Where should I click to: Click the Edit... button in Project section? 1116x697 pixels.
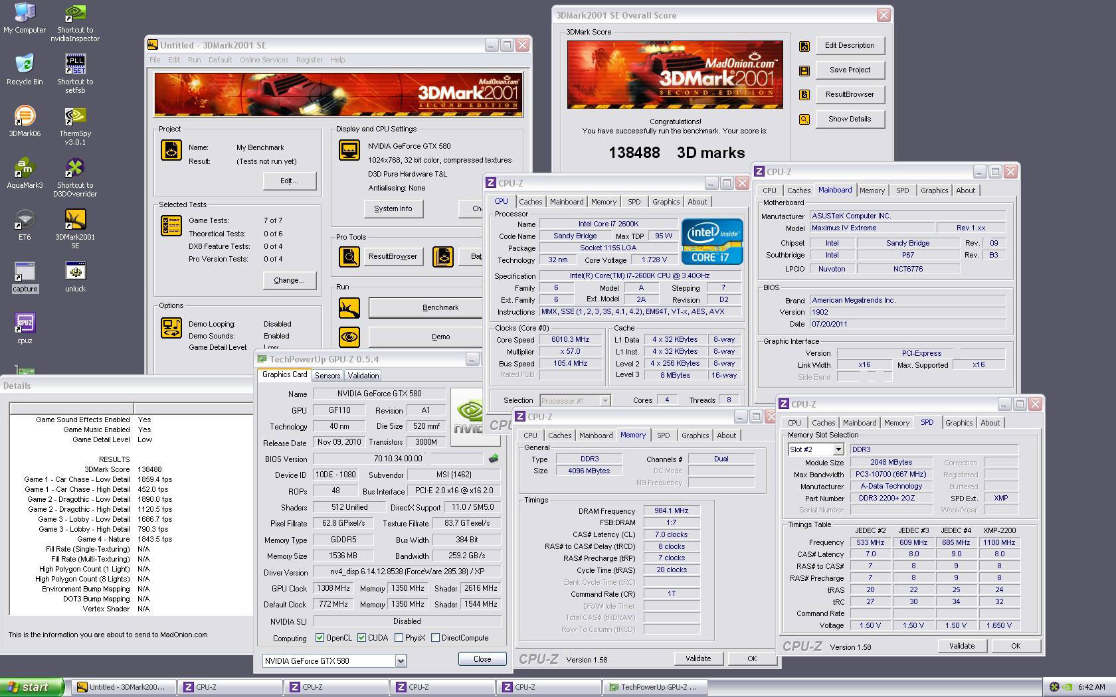[289, 181]
